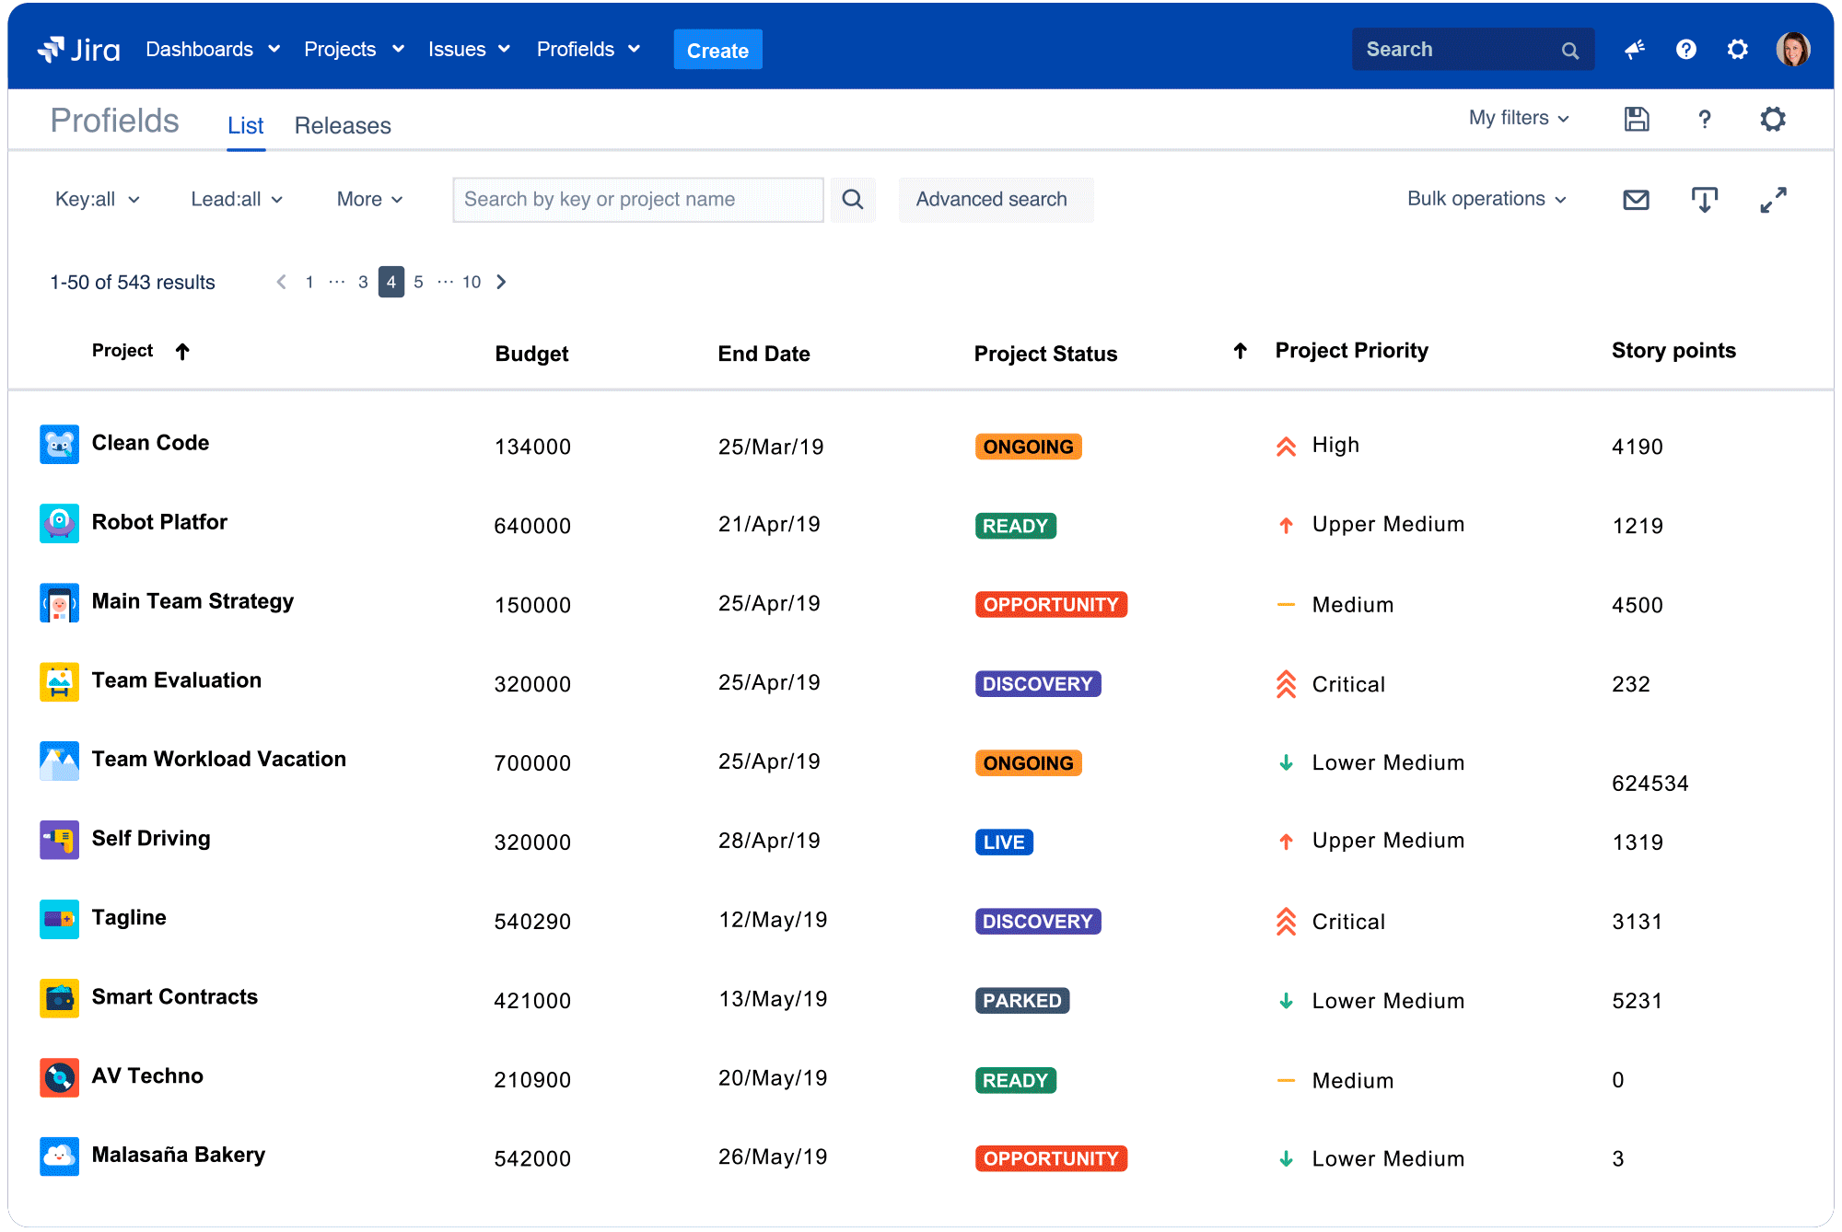Image resolution: width=1842 pixels, height=1232 pixels.
Task: Open the Bulk operations dropdown
Action: (1486, 199)
